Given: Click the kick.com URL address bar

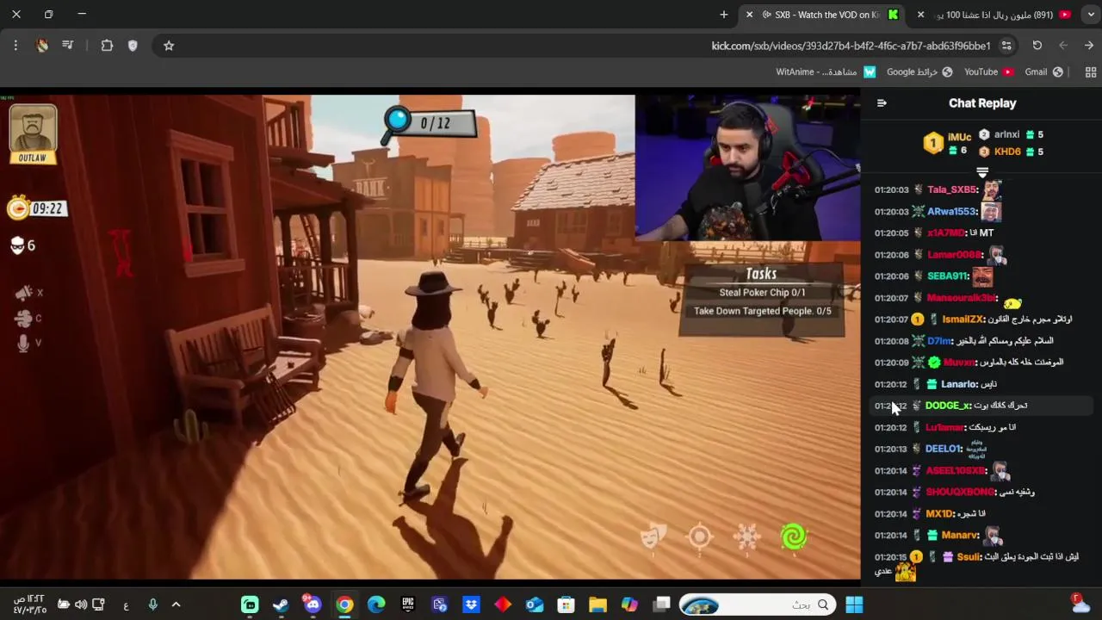Looking at the screenshot, I should (x=851, y=46).
